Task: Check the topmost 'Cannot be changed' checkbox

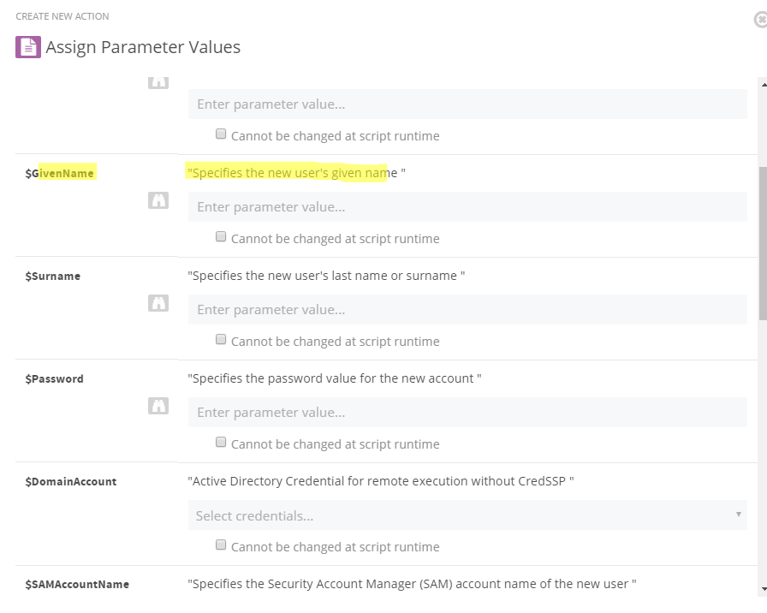Action: tap(221, 134)
